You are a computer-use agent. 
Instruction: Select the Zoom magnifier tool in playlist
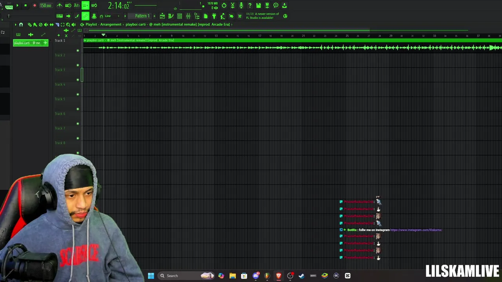click(68, 25)
